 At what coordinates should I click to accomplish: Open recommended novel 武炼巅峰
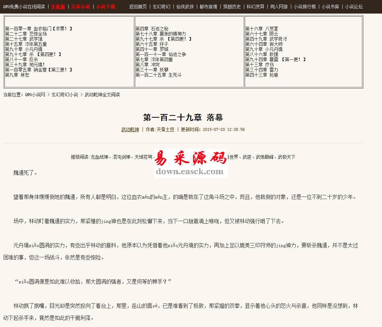click(x=264, y=157)
